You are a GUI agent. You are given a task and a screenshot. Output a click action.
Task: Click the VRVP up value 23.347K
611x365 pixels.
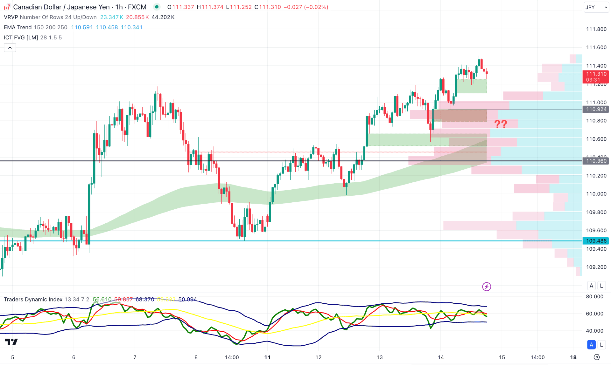click(x=112, y=17)
